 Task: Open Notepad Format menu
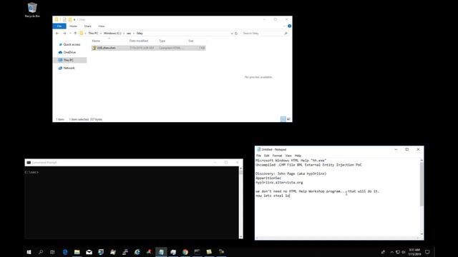277,156
